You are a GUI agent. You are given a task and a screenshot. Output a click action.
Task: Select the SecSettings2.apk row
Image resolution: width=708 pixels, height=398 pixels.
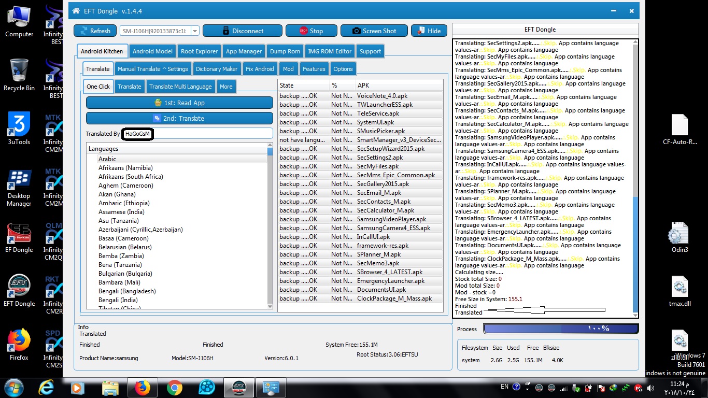[360, 158]
